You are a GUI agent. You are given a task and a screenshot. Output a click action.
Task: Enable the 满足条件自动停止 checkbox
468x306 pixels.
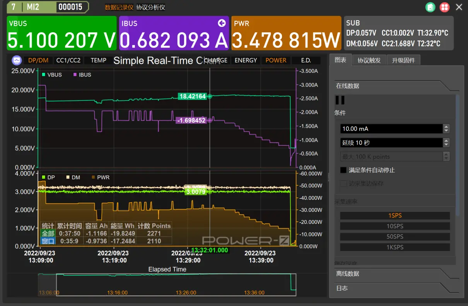[x=343, y=170]
